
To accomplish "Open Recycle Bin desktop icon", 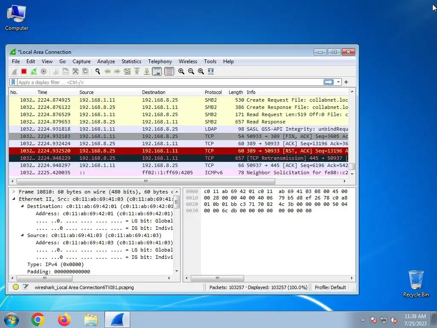I will [x=416, y=284].
